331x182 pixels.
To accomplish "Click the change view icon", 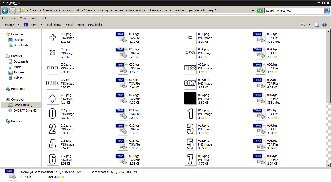I will pyautogui.click(x=303, y=25).
